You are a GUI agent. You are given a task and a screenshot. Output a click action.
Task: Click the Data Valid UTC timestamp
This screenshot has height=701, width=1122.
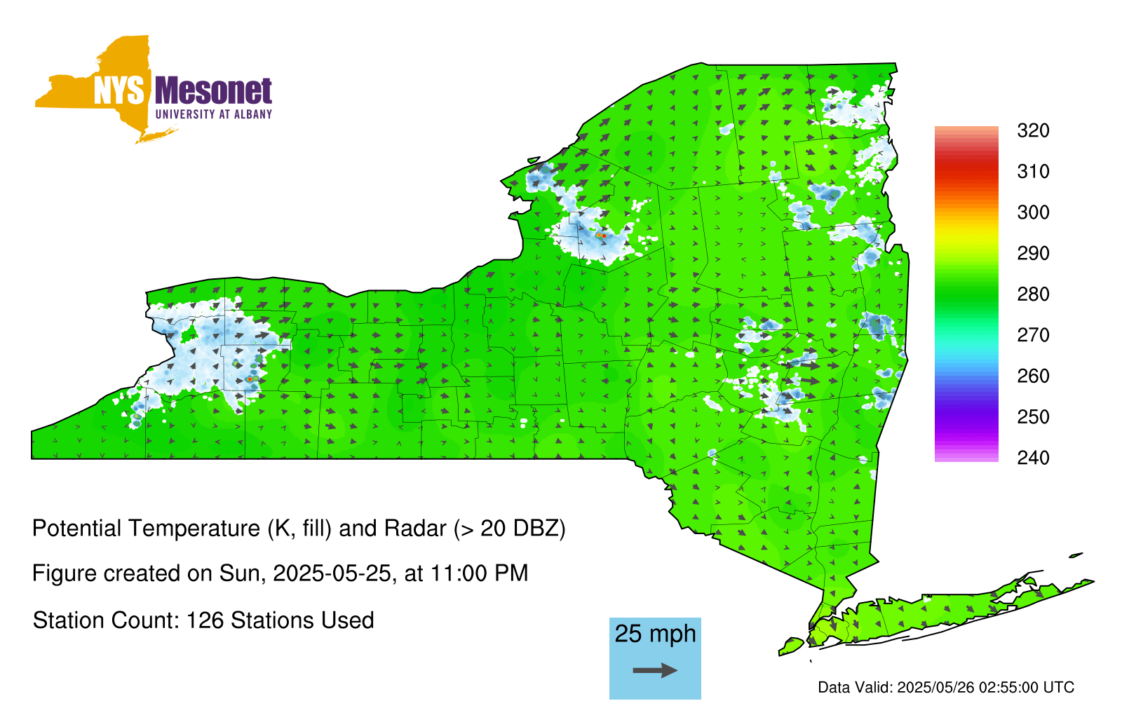[x=946, y=687]
